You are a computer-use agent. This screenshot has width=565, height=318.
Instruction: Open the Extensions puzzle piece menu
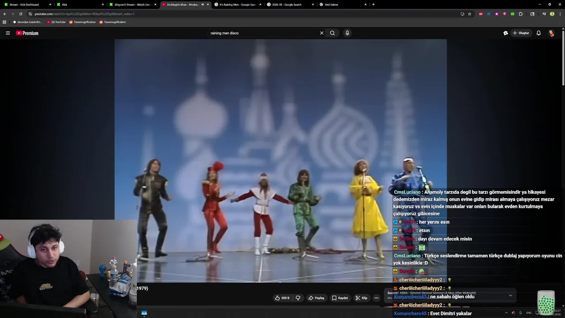pos(521,14)
